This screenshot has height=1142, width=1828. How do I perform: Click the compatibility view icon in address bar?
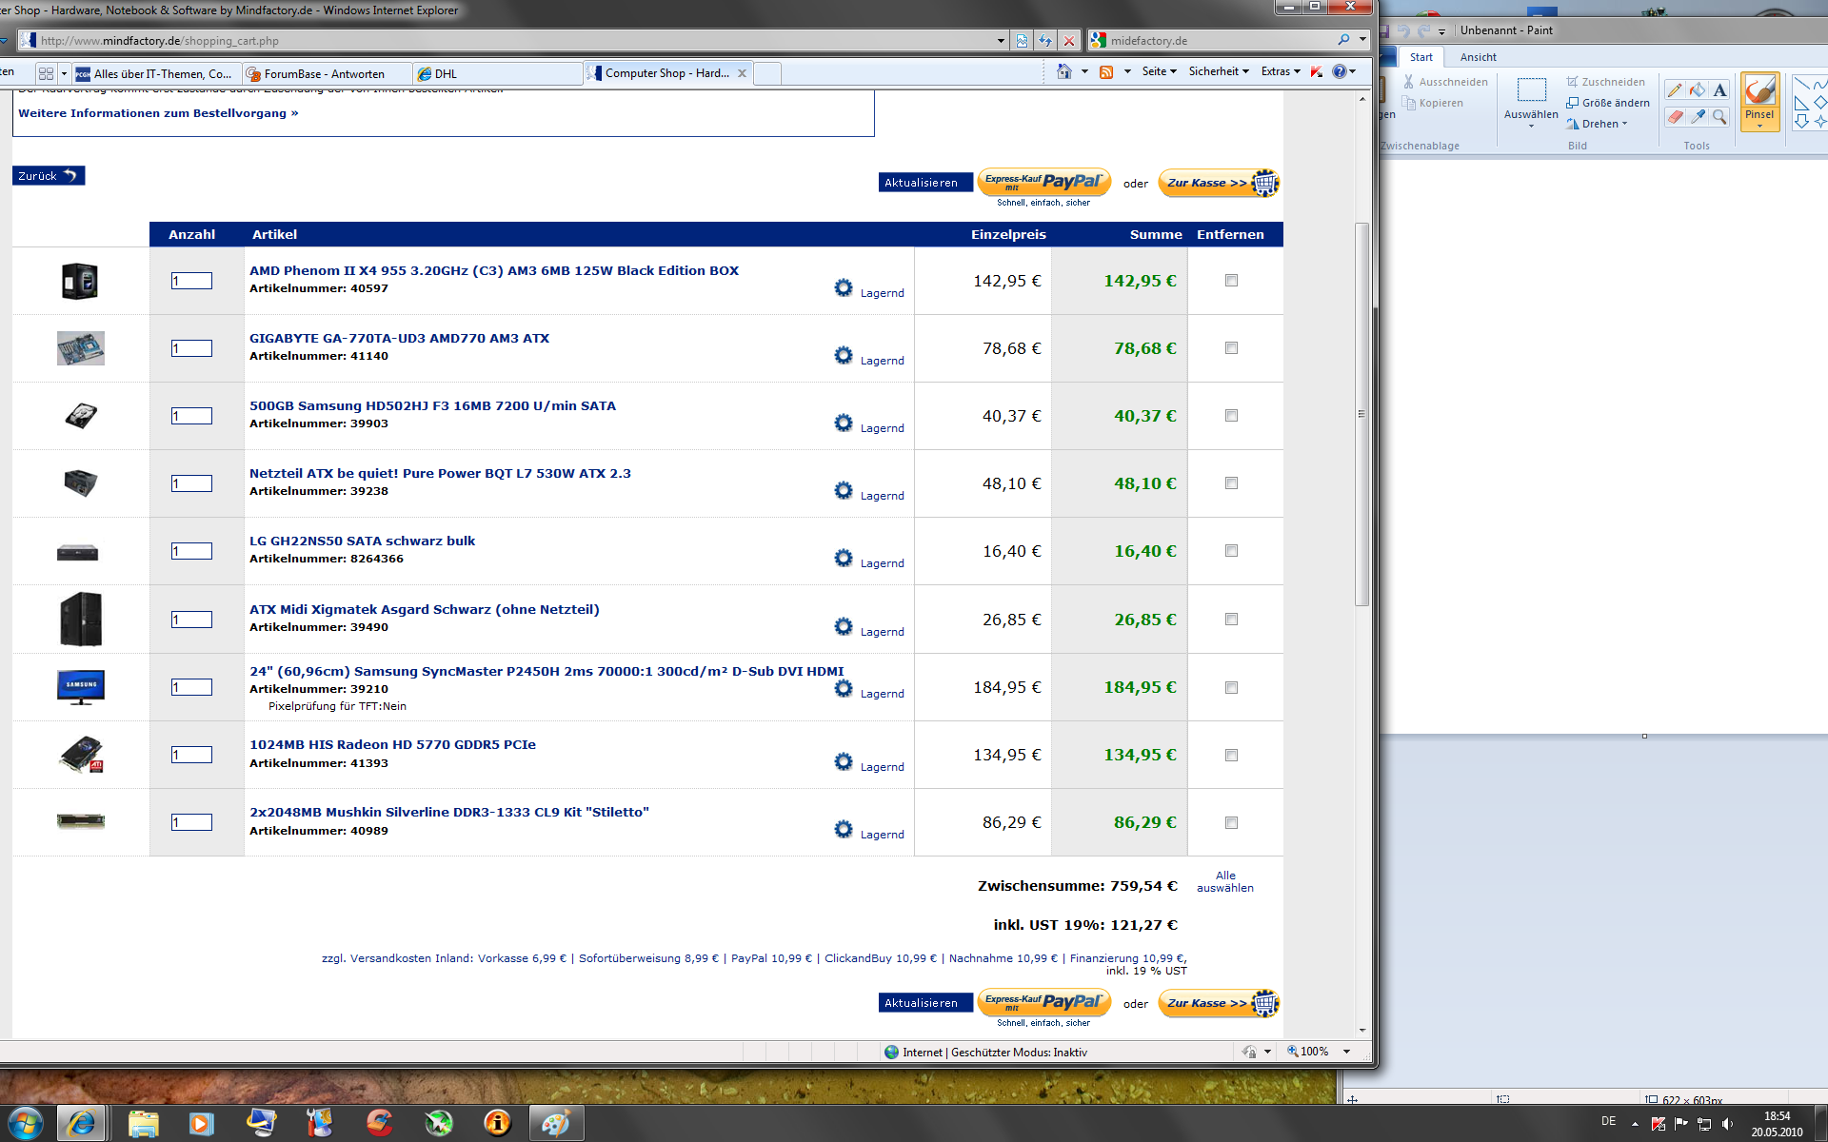[x=1022, y=41]
